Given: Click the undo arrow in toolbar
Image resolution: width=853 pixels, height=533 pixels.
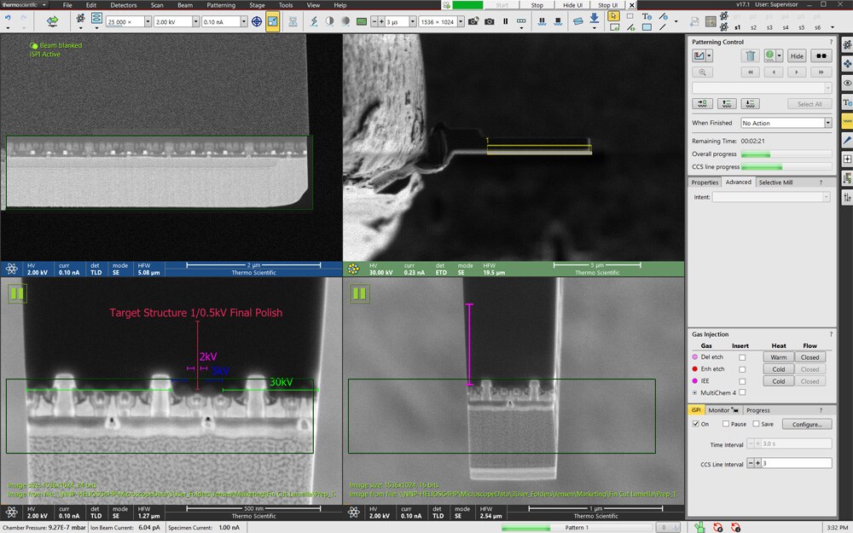Looking at the screenshot, I should click(x=8, y=19).
